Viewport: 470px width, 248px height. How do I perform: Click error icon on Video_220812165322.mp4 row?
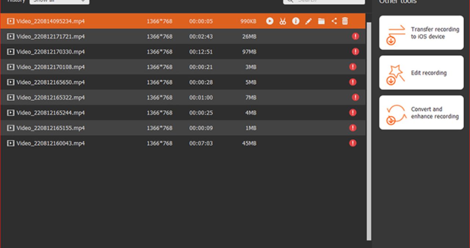pos(355,97)
